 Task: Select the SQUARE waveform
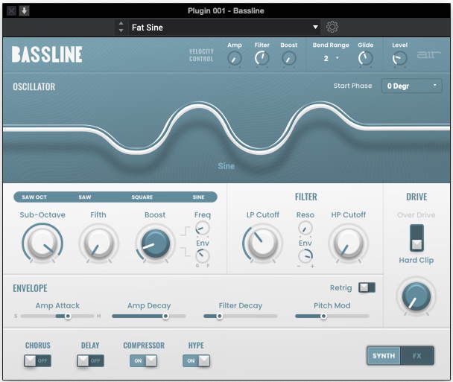pos(142,197)
